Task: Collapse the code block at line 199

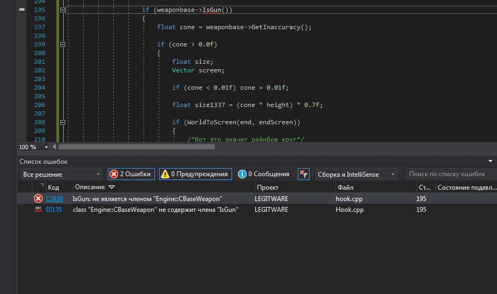Action: point(63,44)
